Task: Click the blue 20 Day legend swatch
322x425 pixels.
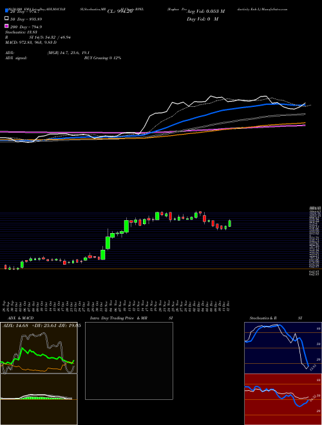Action: pyautogui.click(x=6, y=11)
